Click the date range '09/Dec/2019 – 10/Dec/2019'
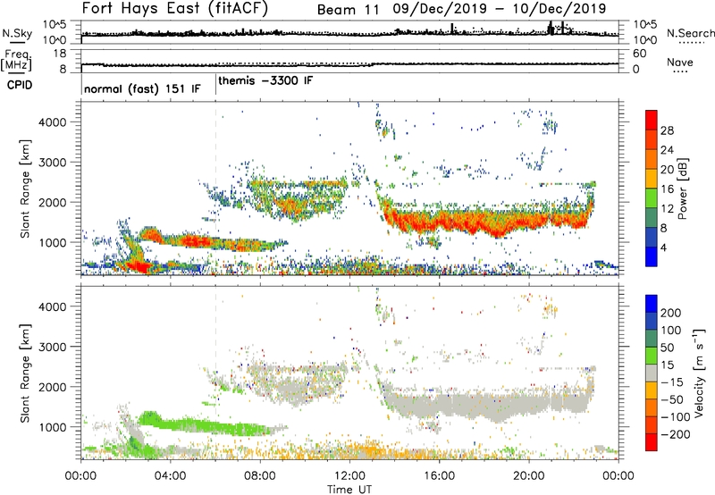 point(500,9)
